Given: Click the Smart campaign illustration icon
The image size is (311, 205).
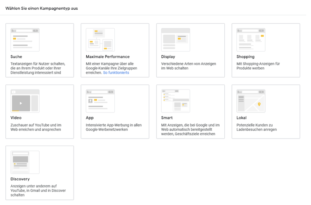Looking at the screenshot, I should click(176, 101).
